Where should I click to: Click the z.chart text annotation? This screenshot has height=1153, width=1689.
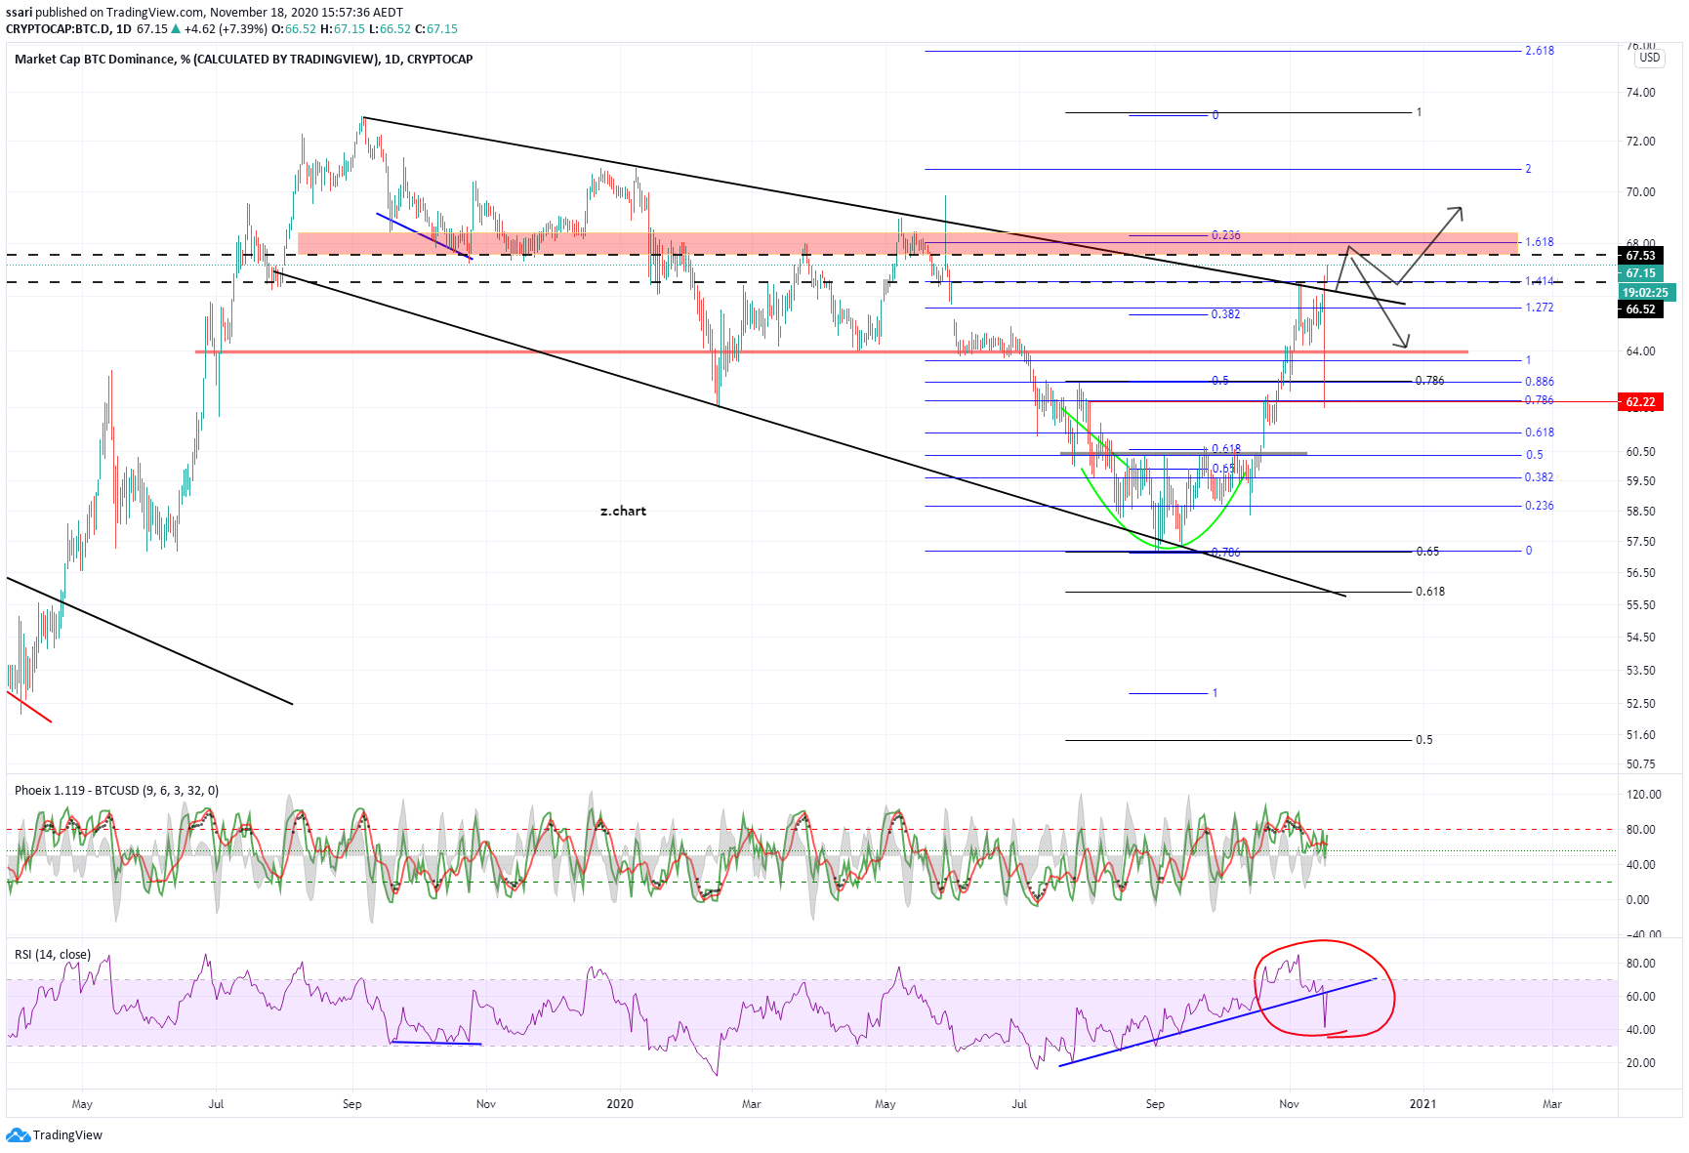click(x=623, y=511)
